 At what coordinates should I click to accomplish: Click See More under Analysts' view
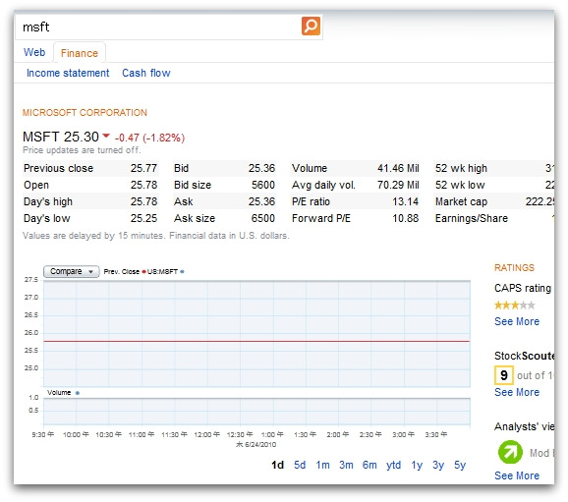point(517,475)
